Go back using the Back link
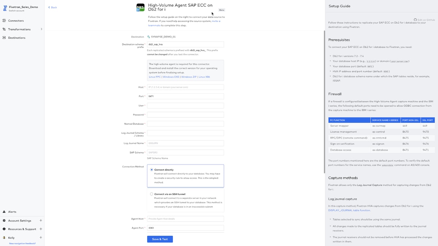438x246 pixels. (53, 7)
